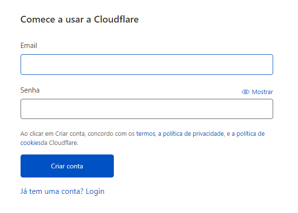Click the Senha field label
Viewport: 298px width, 213px height.
click(30, 90)
